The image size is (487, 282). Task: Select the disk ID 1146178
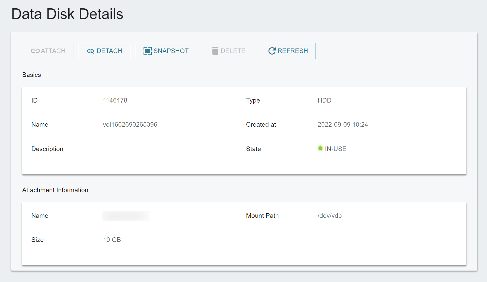pos(115,100)
